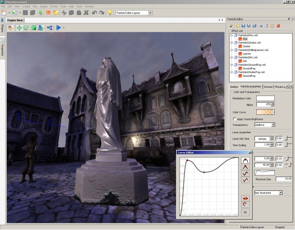Screen dimensions: 295x230
Task: Select the green move arrows tool
Action: tap(19, 28)
